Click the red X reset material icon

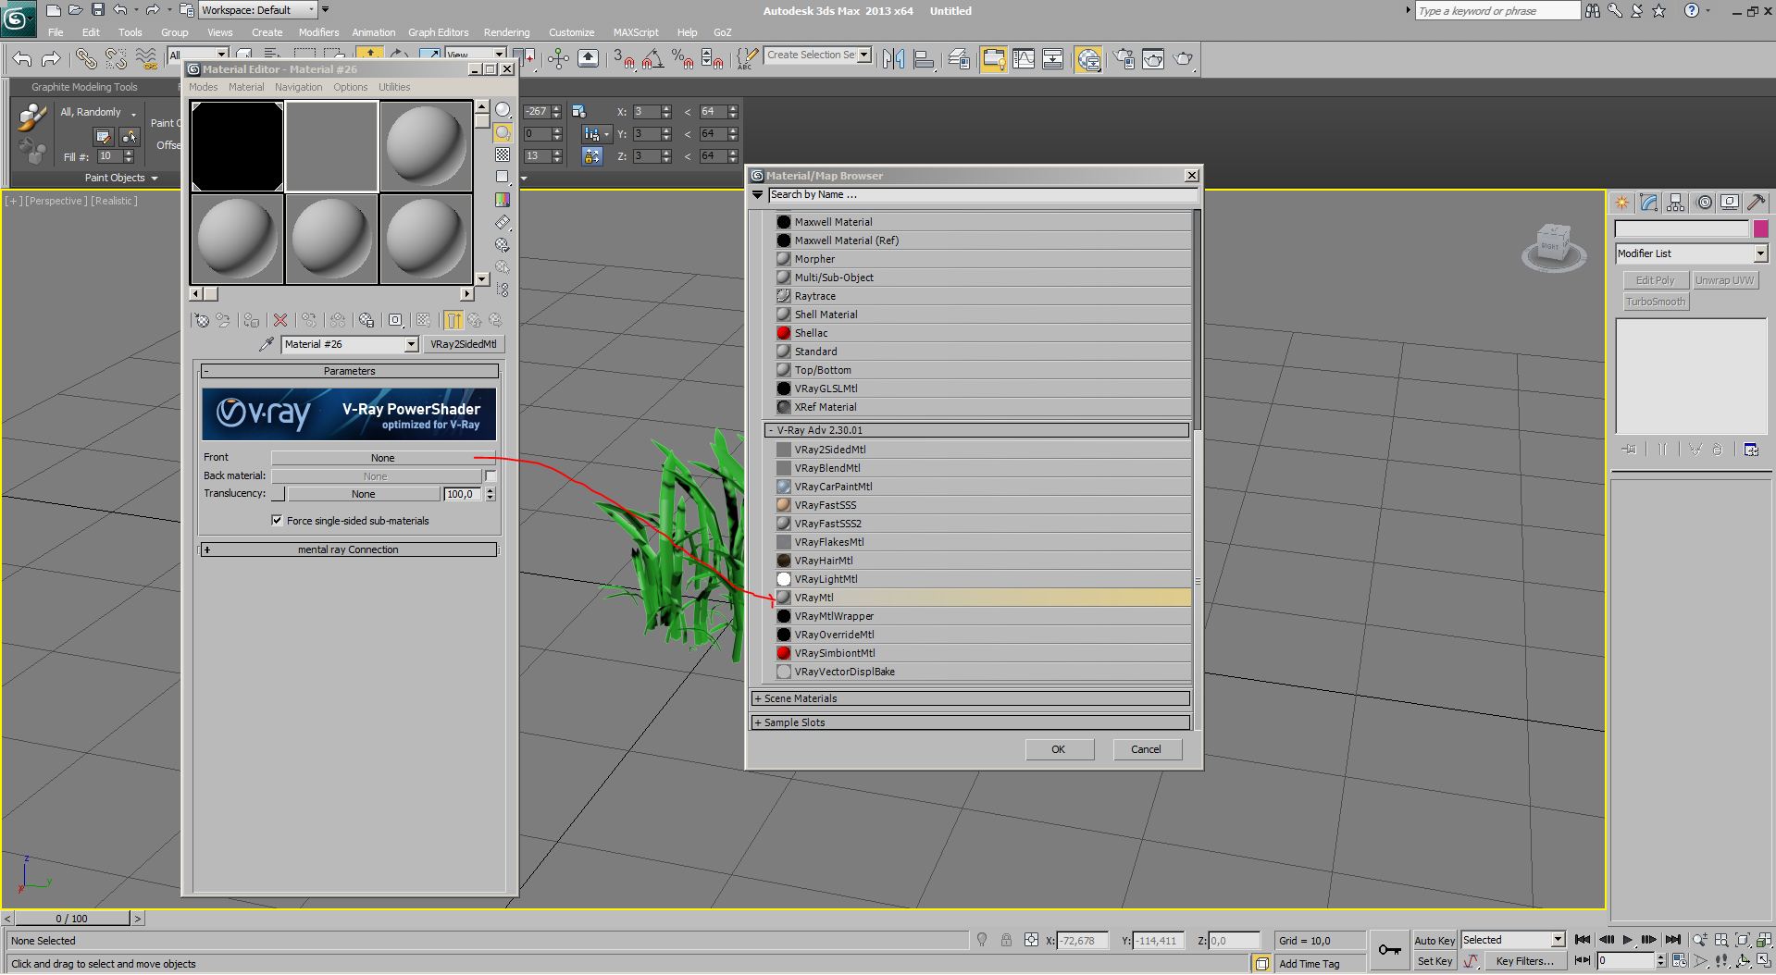pyautogui.click(x=279, y=320)
